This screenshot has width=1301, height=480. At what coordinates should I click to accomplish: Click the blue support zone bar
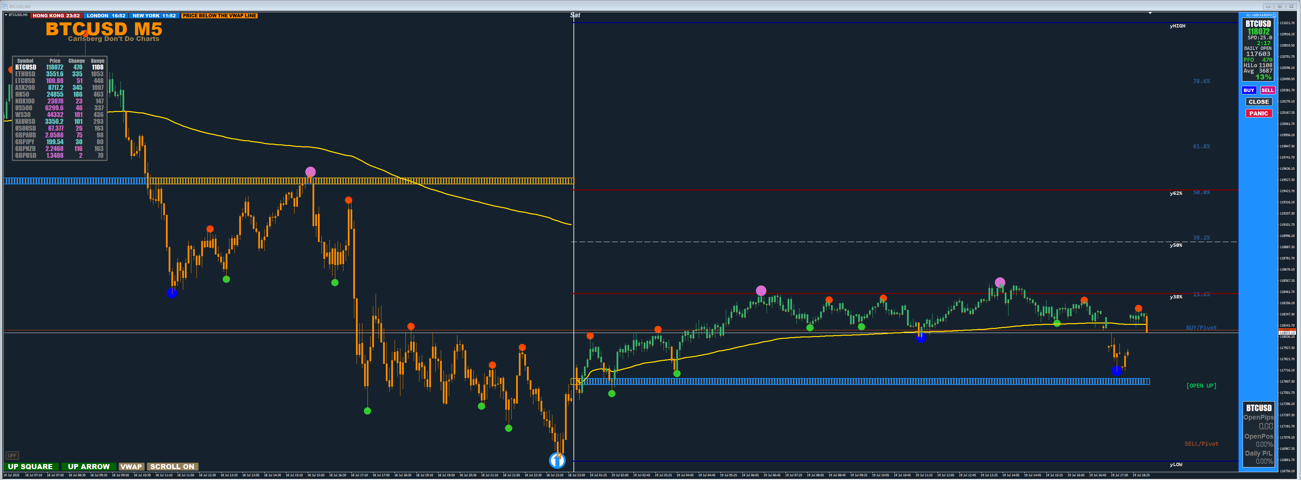[x=859, y=382]
